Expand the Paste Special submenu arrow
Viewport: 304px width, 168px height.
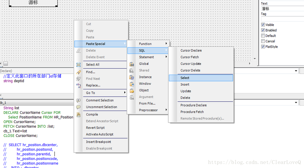(x=125, y=44)
